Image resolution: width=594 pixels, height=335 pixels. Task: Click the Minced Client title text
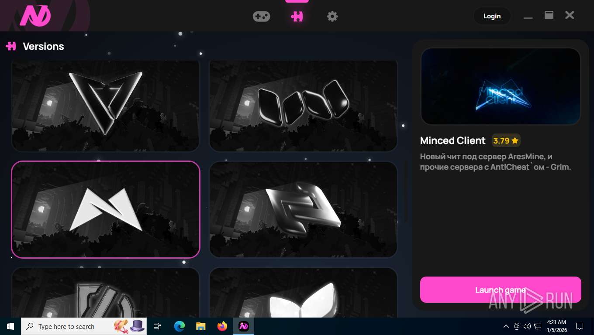(452, 140)
